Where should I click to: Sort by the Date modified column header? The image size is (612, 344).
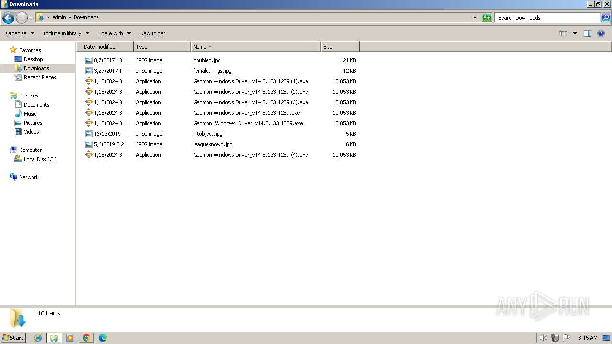tap(105, 47)
